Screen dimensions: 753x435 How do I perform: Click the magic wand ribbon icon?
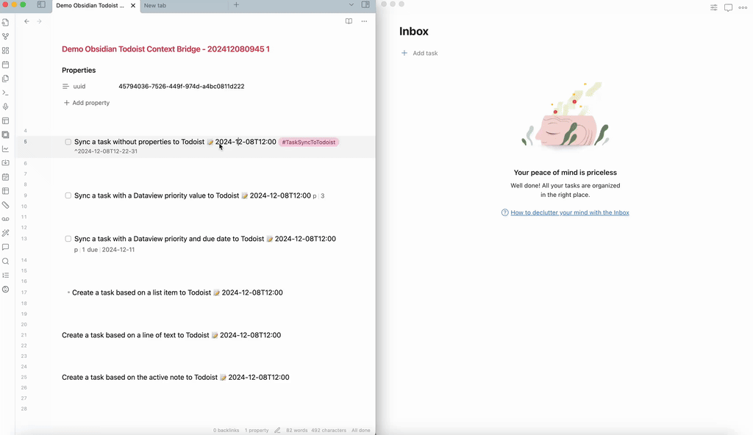[x=6, y=233]
